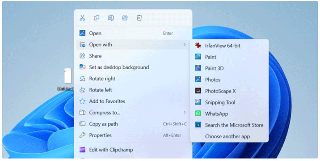Click the Snipping Tool icon

(198, 102)
